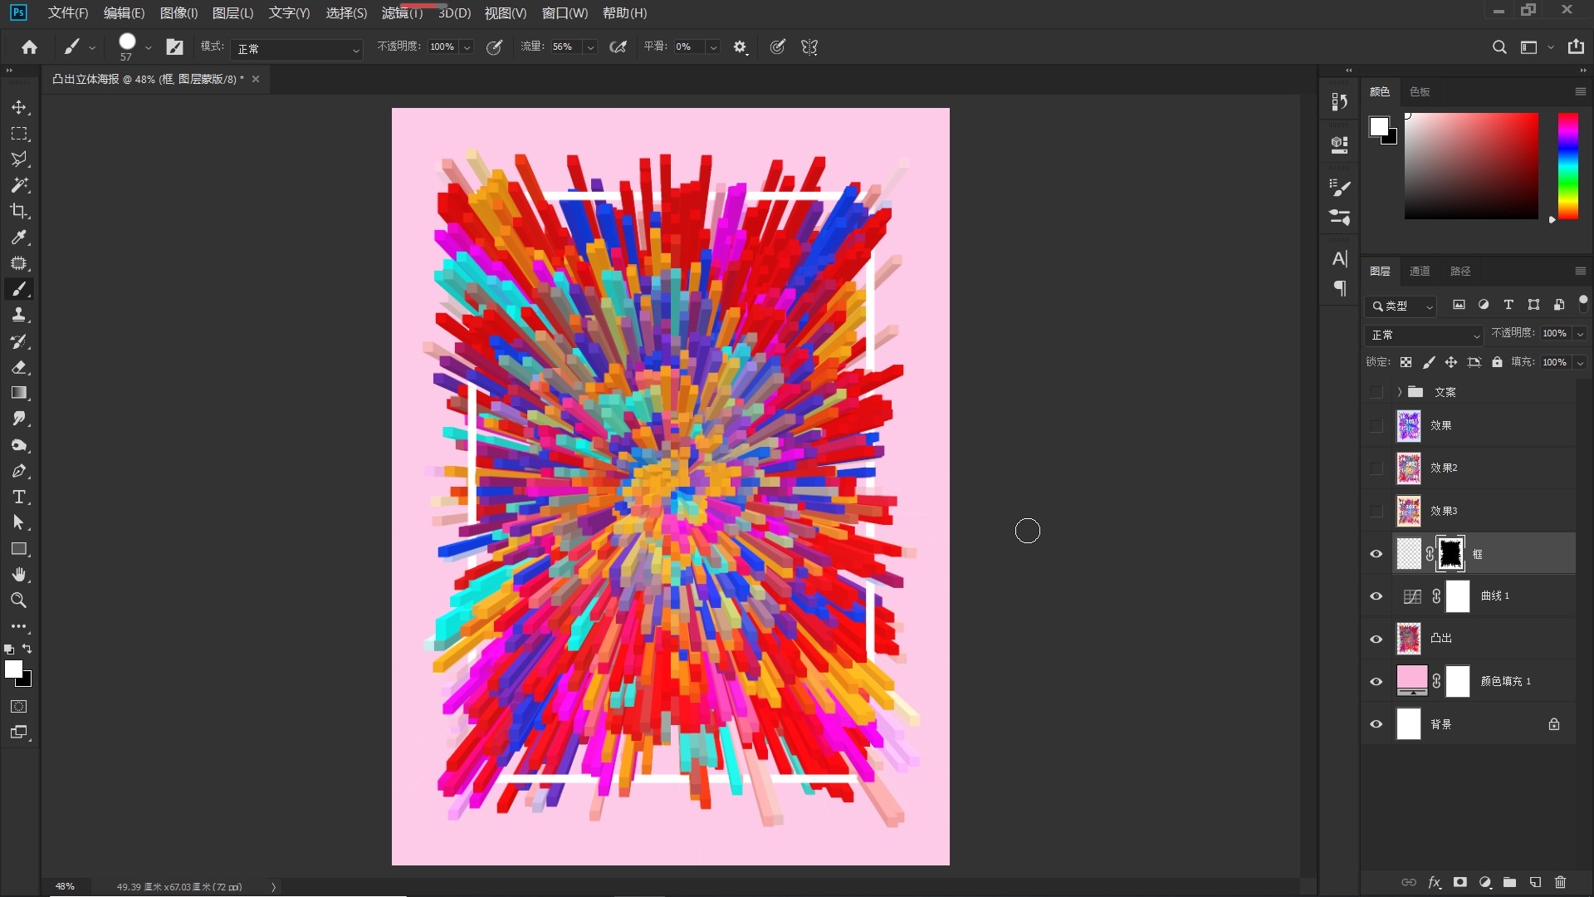Open the layer opacity dropdown arrow
Viewport: 1594px width, 897px height.
pyautogui.click(x=1580, y=334)
